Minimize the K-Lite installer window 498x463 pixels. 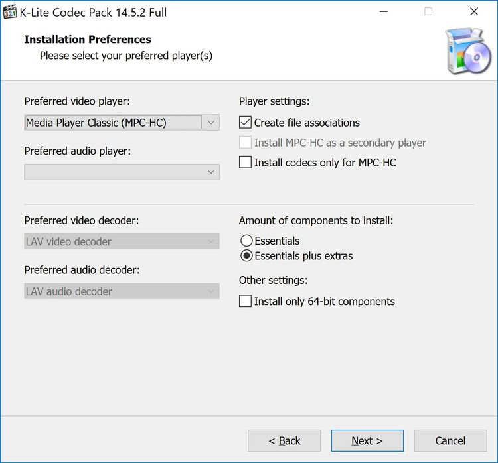point(384,11)
